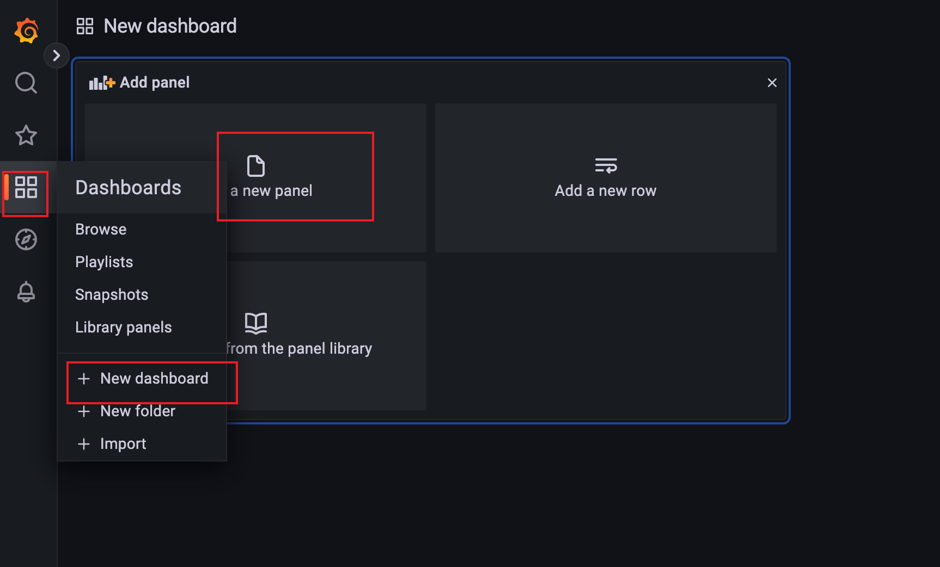Select New folder menu item
Viewport: 940px width, 567px height.
point(137,411)
